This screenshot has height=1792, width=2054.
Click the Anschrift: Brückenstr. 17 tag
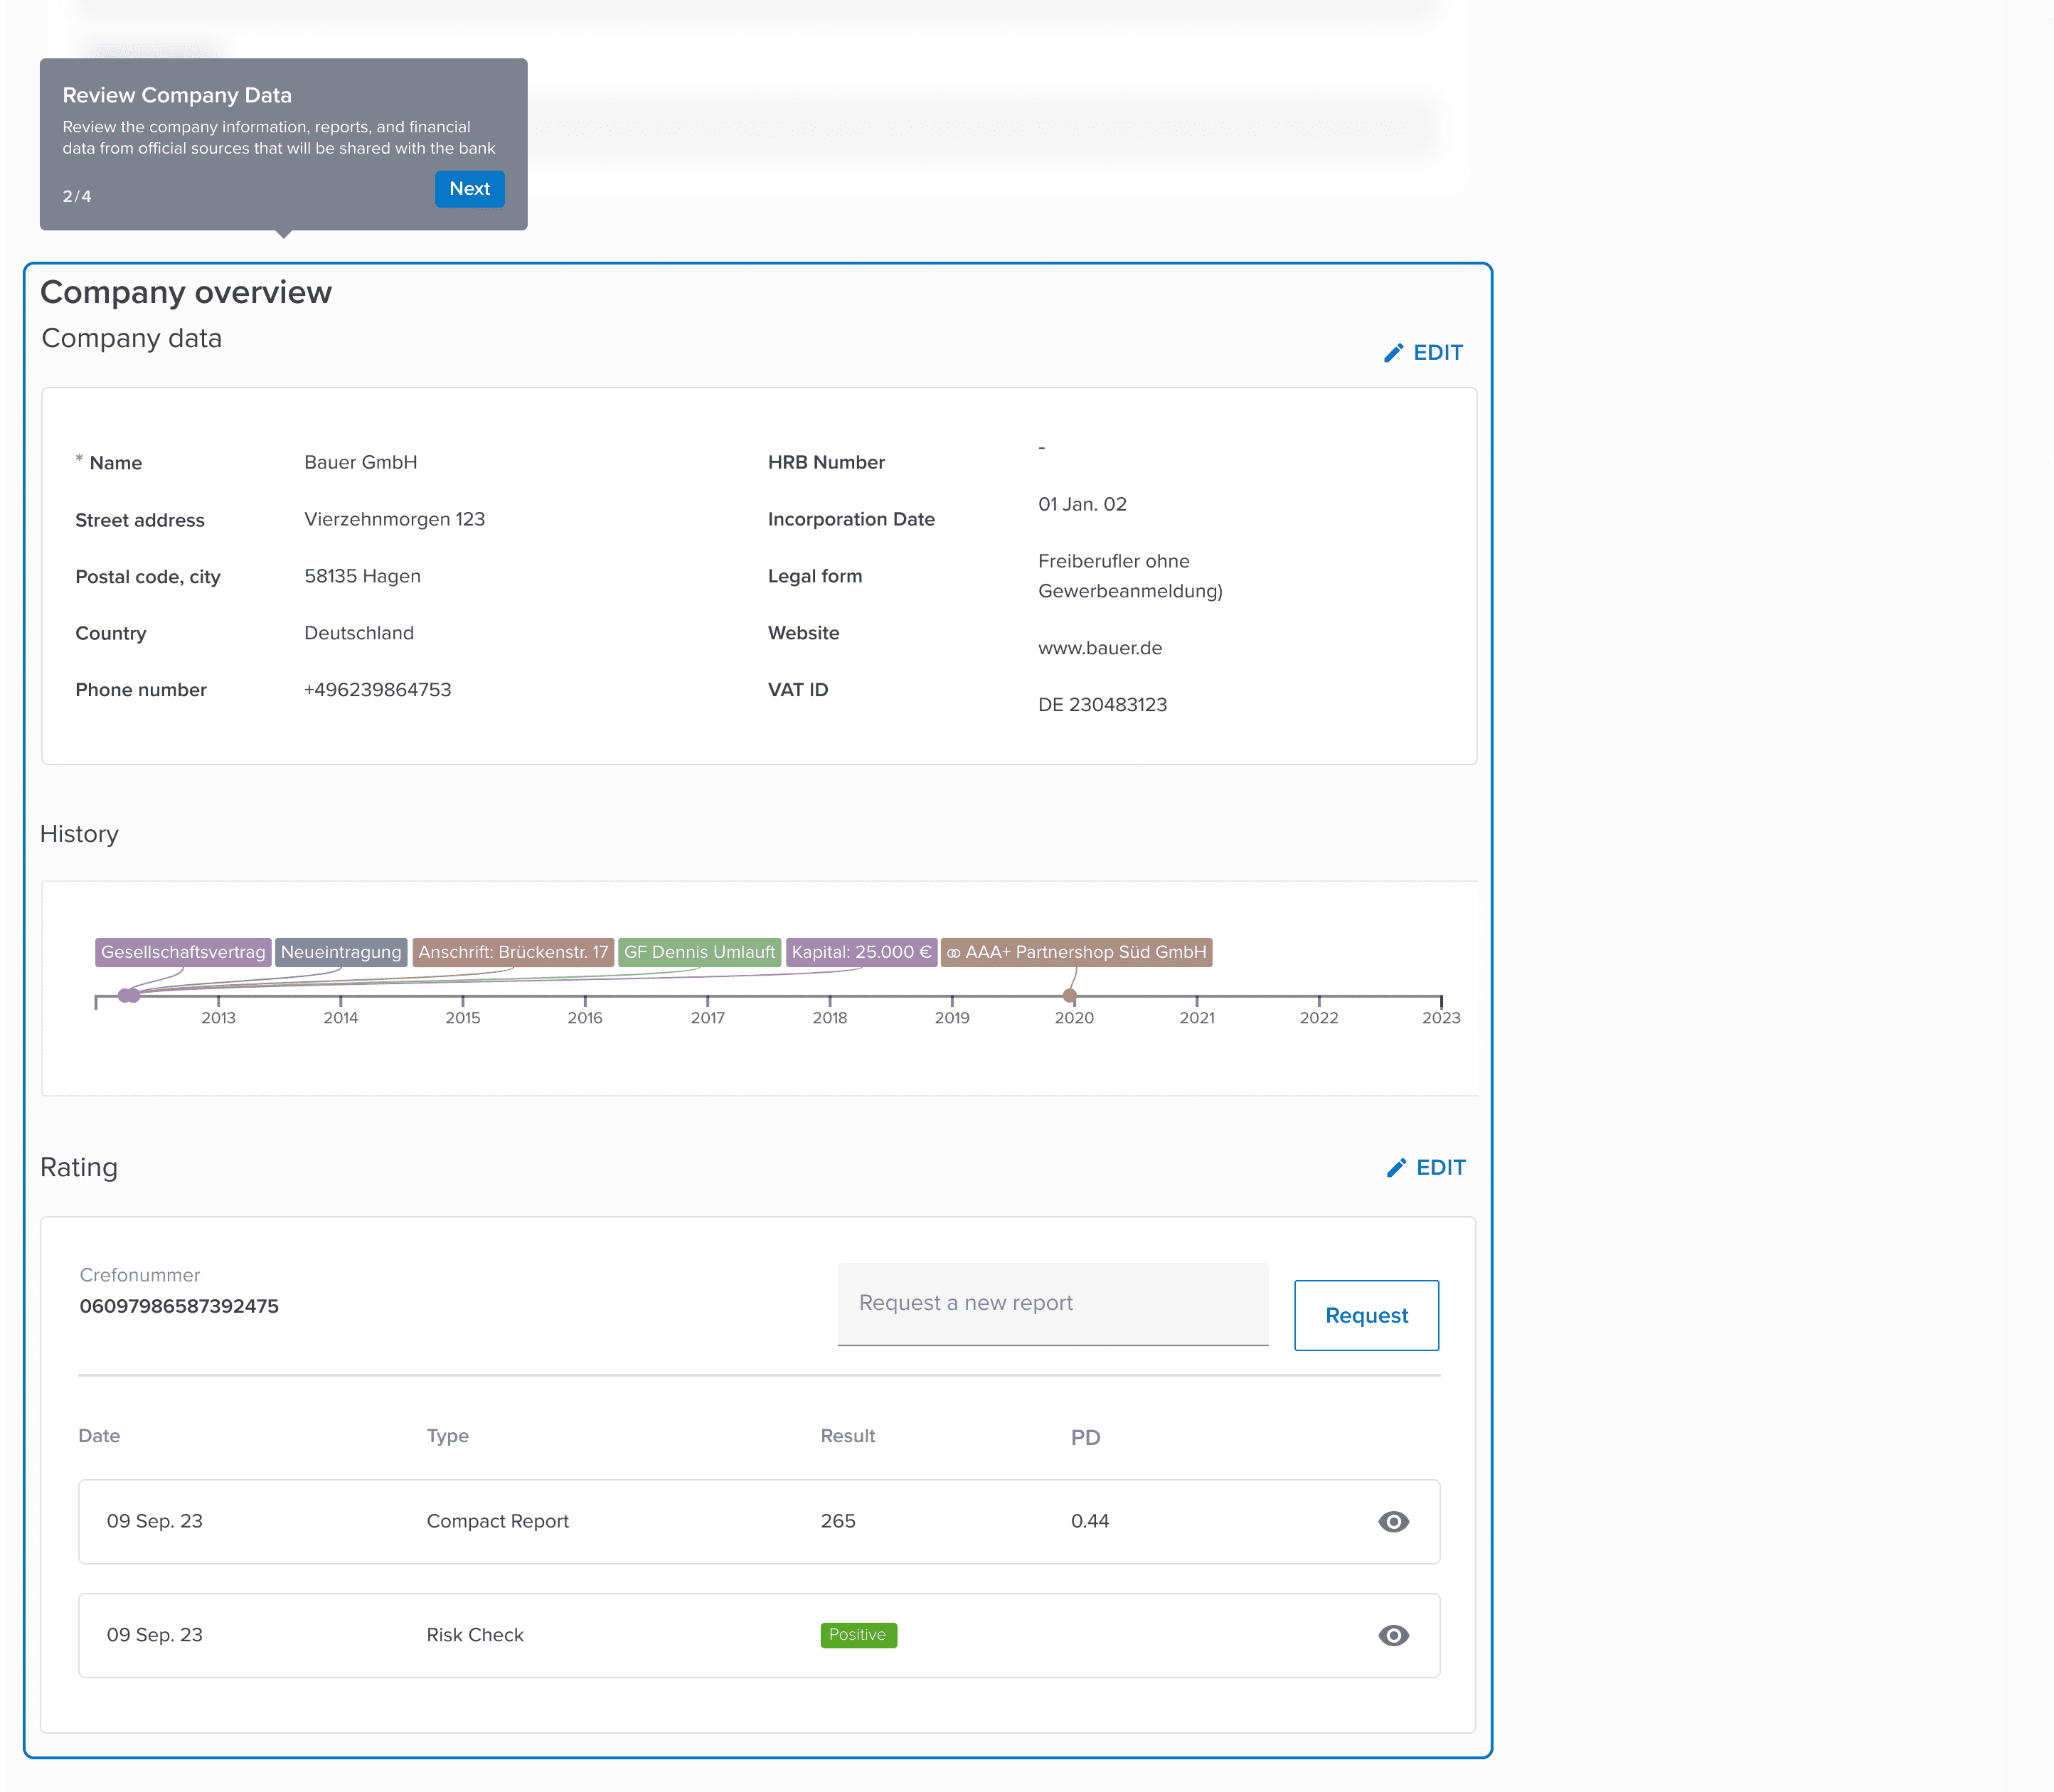(513, 952)
